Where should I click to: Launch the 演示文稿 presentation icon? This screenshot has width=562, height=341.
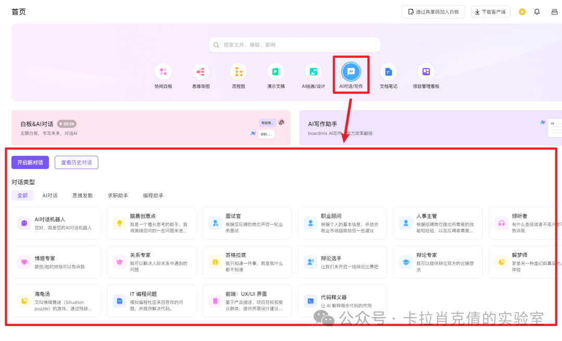point(276,72)
